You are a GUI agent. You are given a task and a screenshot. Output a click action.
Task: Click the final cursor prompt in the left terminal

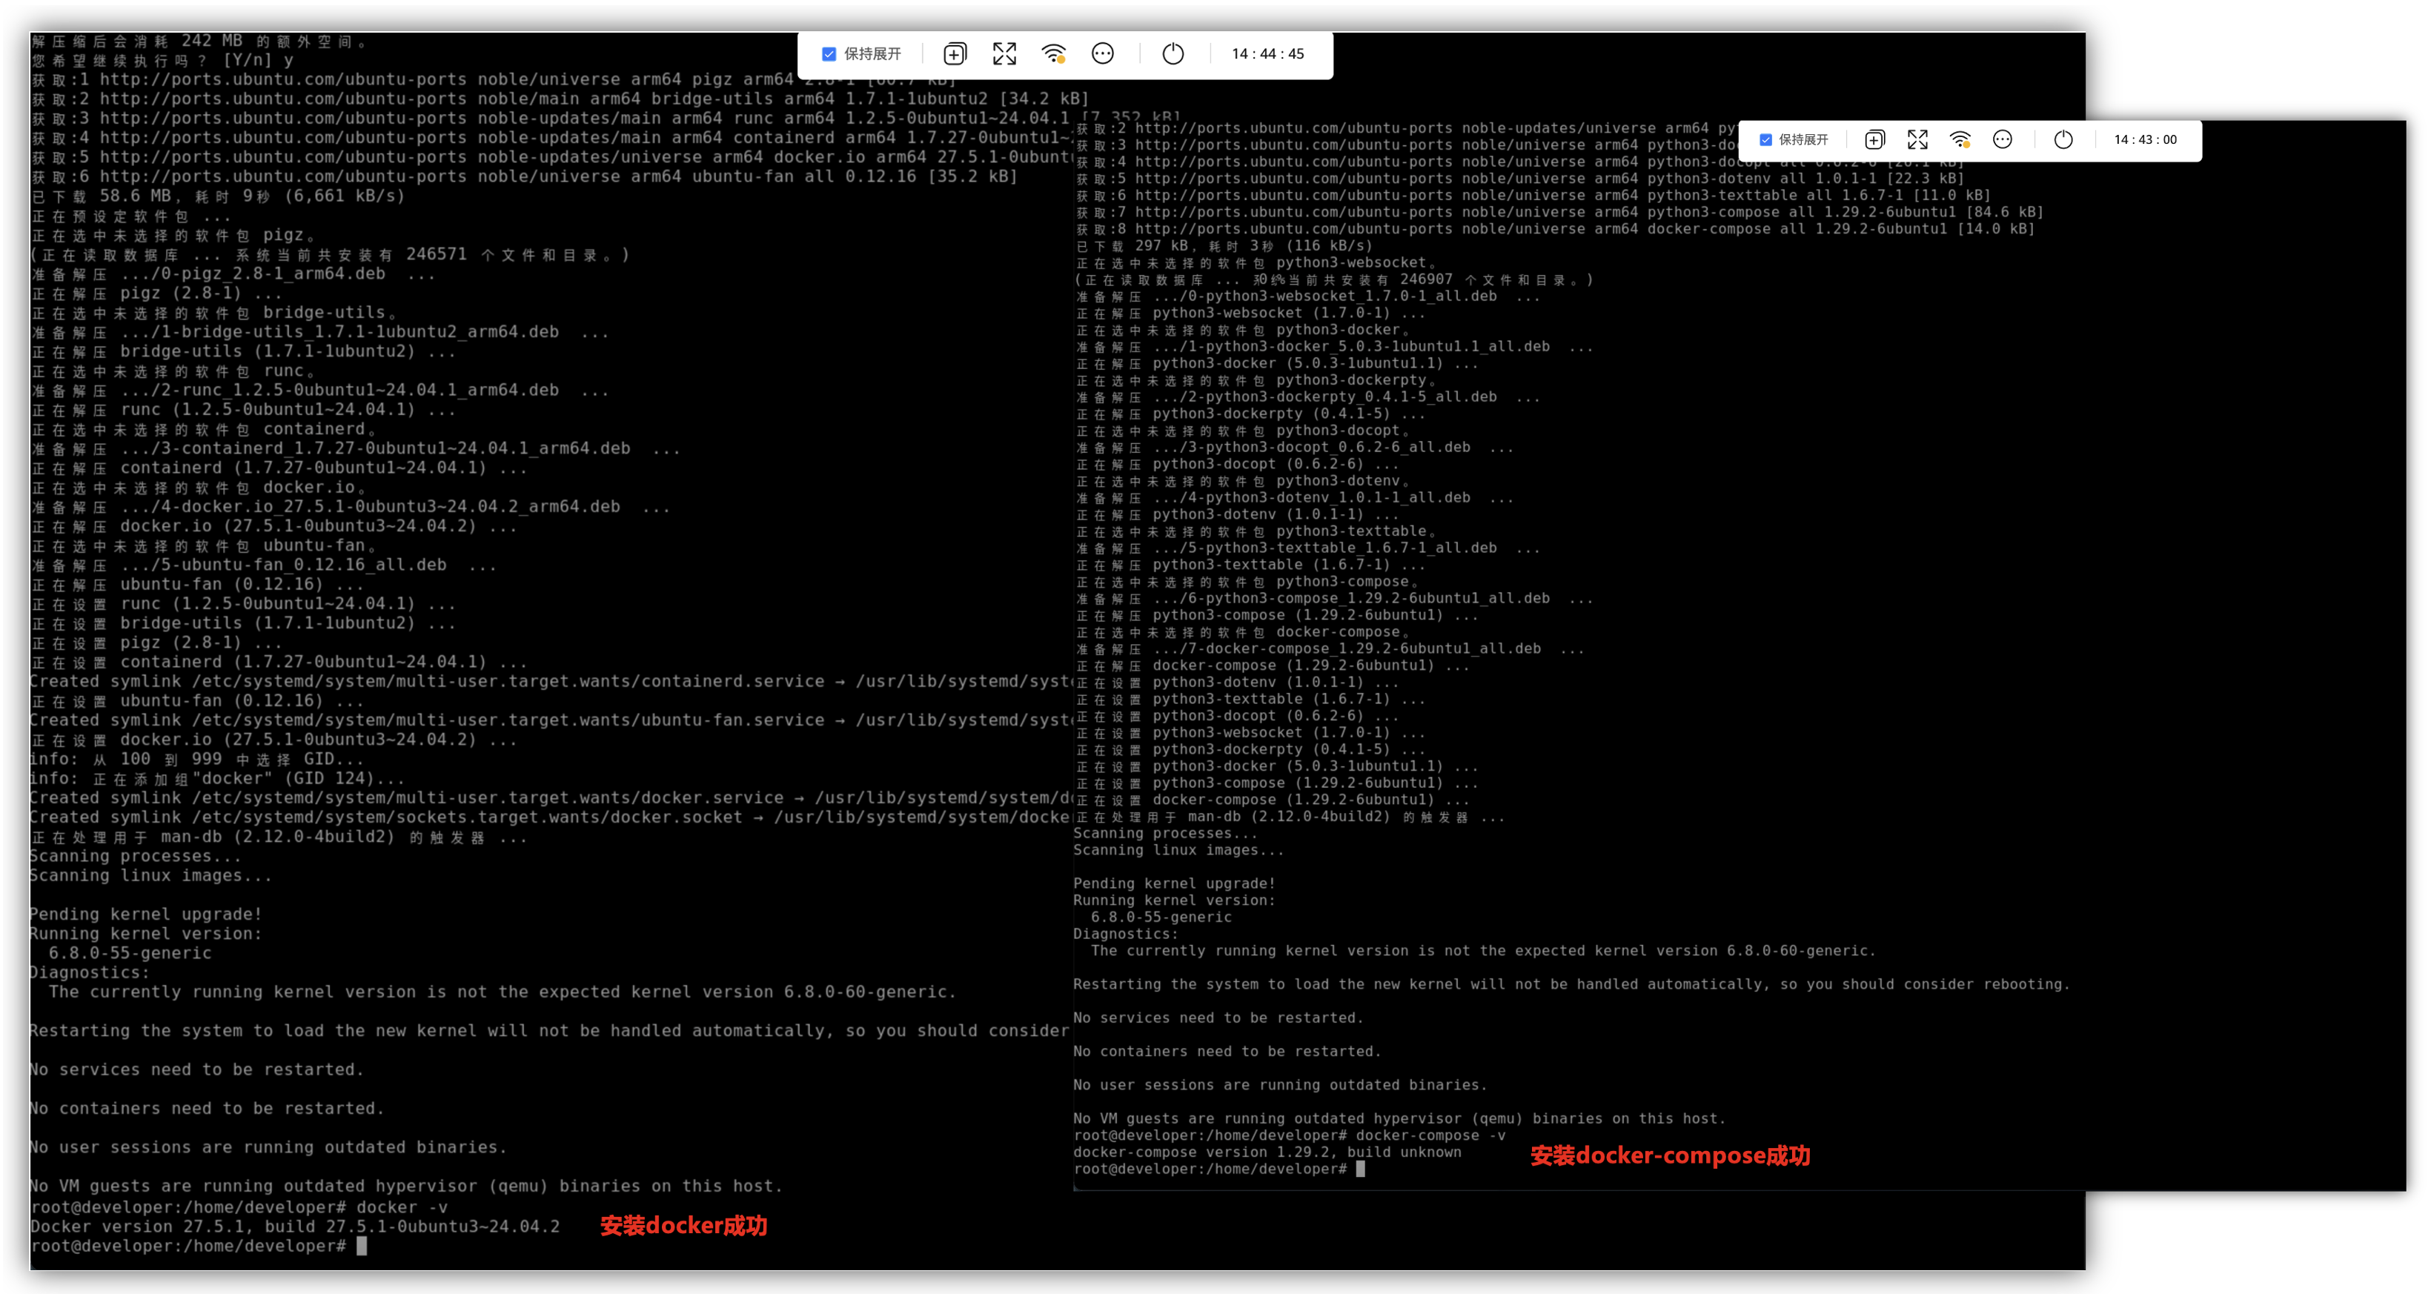point(198,1246)
